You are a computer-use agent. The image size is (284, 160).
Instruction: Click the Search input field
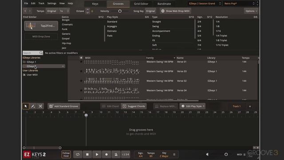coord(31,53)
